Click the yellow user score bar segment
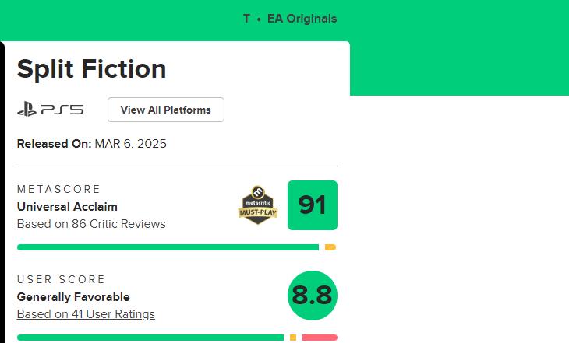569x343 pixels. coord(293,338)
